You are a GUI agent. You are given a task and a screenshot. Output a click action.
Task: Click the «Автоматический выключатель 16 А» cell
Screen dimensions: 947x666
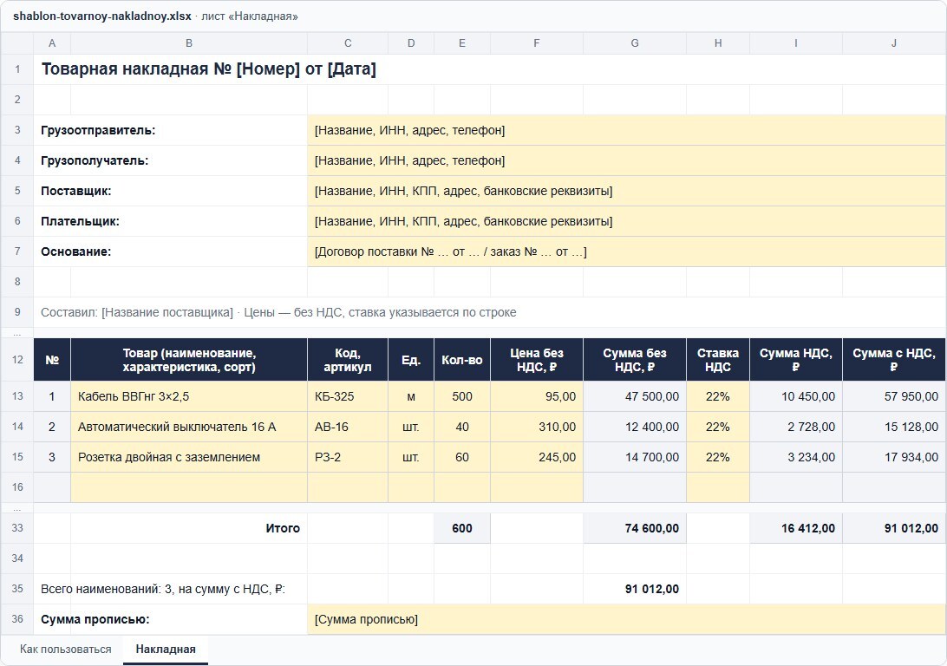coord(189,427)
